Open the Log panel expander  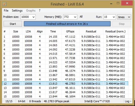(128, 101)
